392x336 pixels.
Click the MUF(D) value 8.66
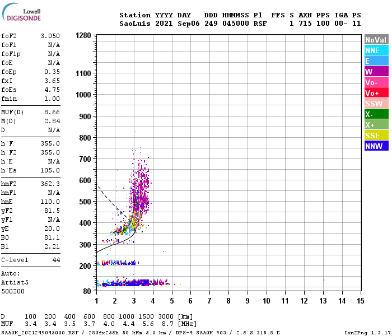pyautogui.click(x=52, y=112)
